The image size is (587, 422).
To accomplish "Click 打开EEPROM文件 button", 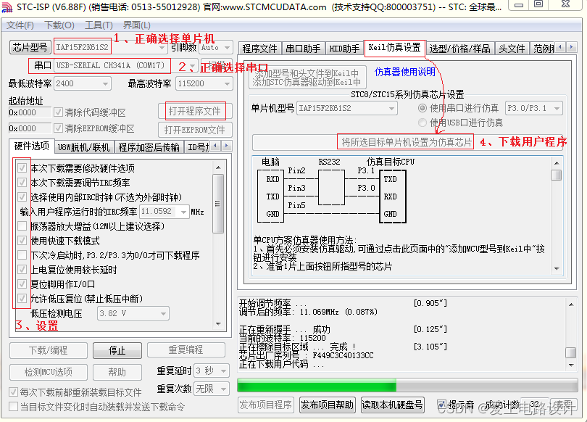I will (x=195, y=130).
